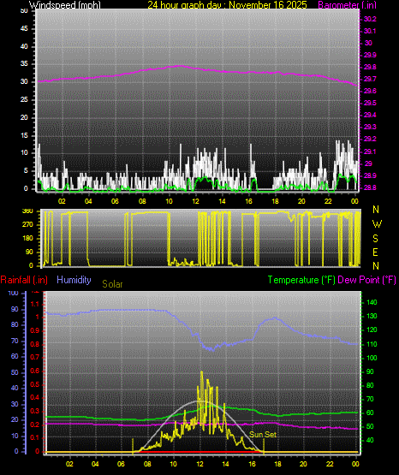Screen dimensions: 399x475
Task: Click the Dew Point (°F) legend label
Action: coord(366,280)
